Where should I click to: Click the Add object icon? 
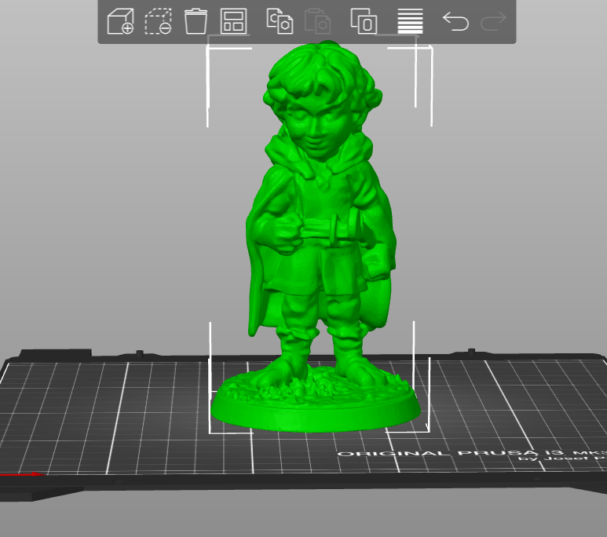(x=120, y=21)
